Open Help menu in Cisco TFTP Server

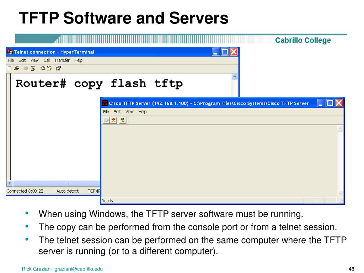click(142, 112)
